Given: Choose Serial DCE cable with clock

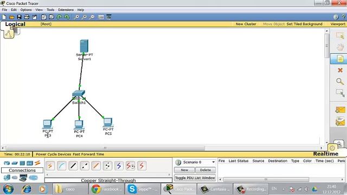Looking at the screenshot, I should point(130,166).
